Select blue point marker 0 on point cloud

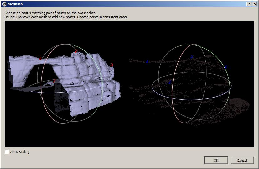click(x=226, y=67)
